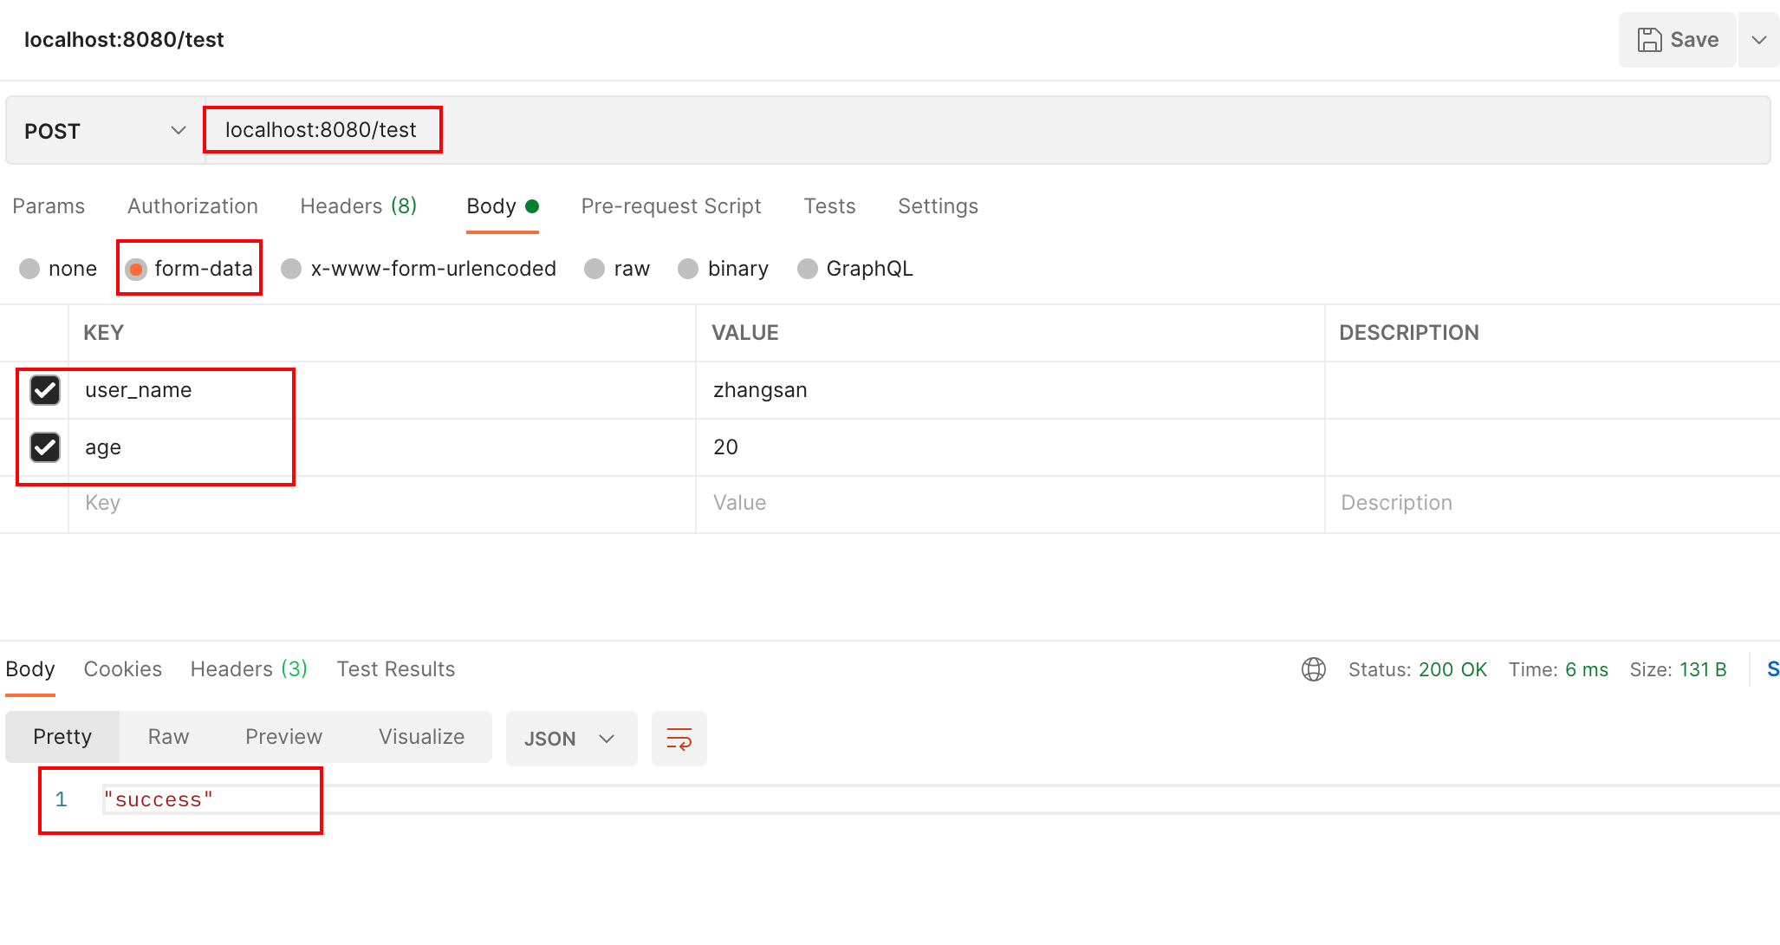Select the none body type radio

pos(29,269)
